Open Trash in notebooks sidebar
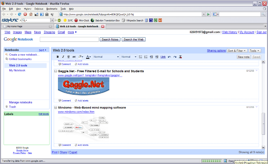 pos(12,107)
